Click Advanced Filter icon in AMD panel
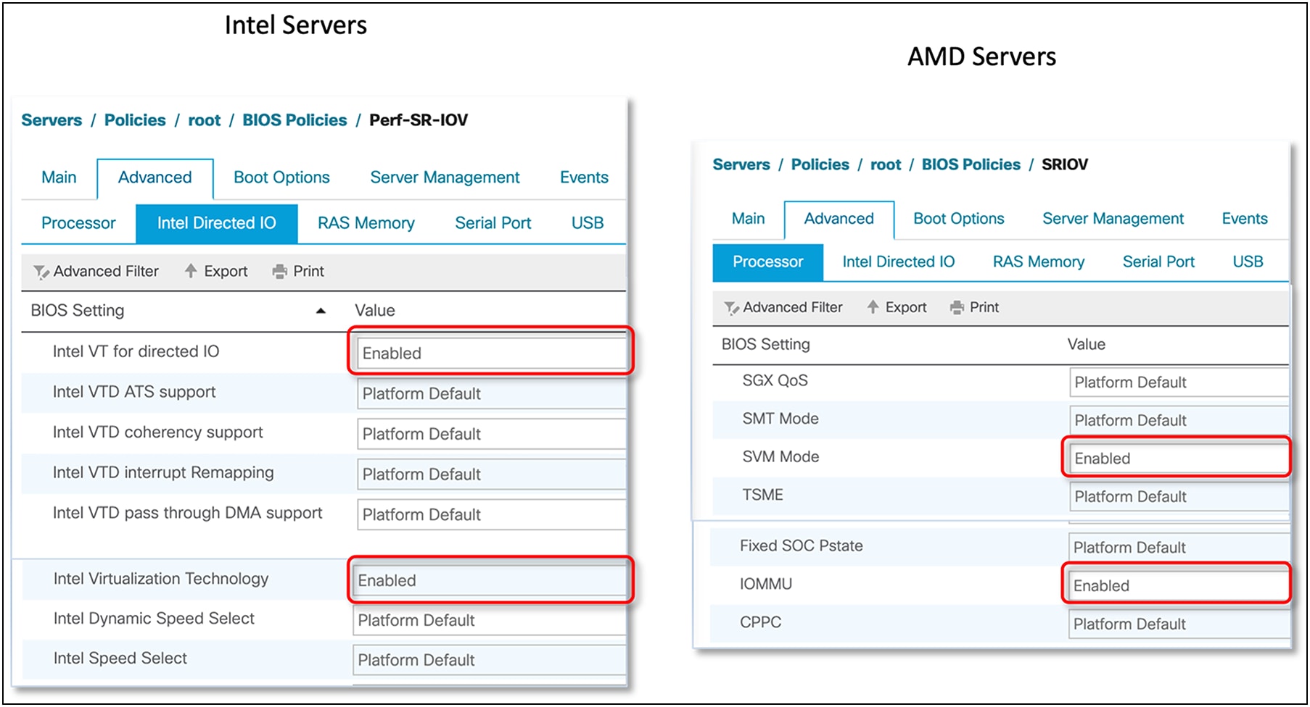1310x707 pixels. point(731,308)
